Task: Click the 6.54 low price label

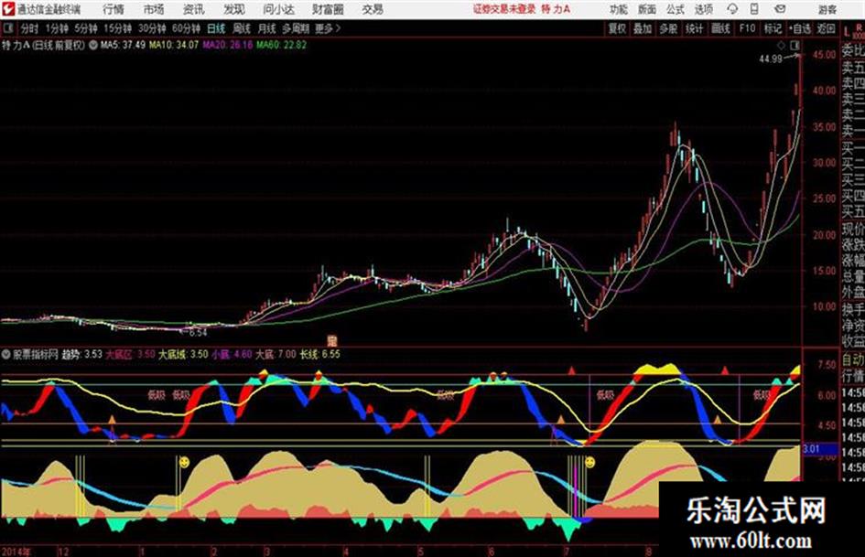Action: pos(198,333)
